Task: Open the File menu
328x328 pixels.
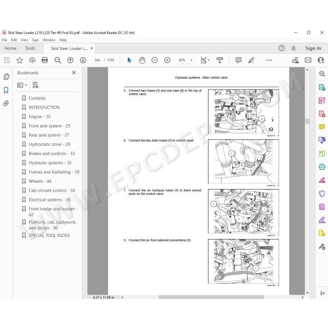Action: tap(4, 40)
